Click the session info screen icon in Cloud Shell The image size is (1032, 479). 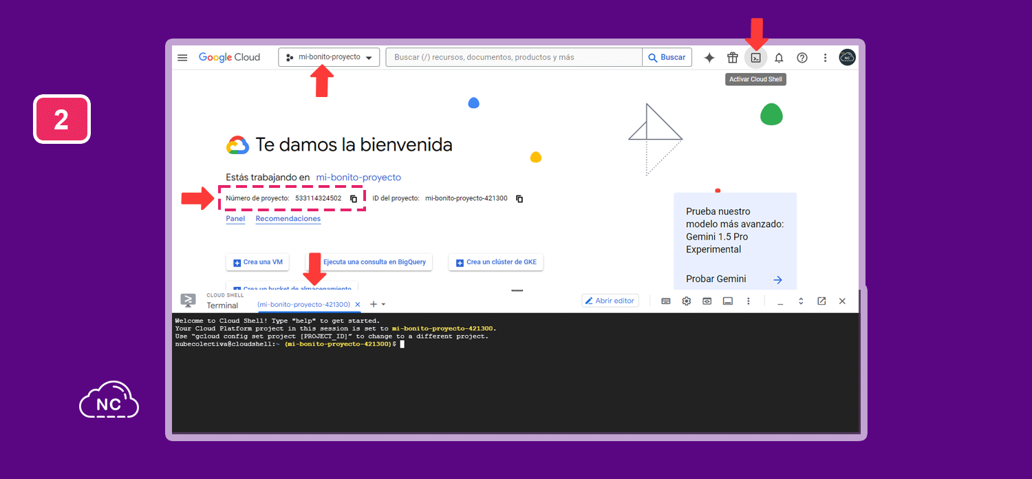click(727, 301)
